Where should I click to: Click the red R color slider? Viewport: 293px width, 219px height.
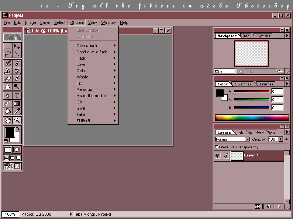pos(251,91)
